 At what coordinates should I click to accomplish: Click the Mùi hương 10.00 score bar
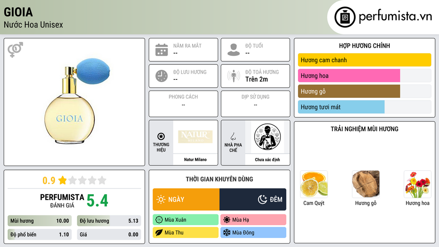click(40, 221)
